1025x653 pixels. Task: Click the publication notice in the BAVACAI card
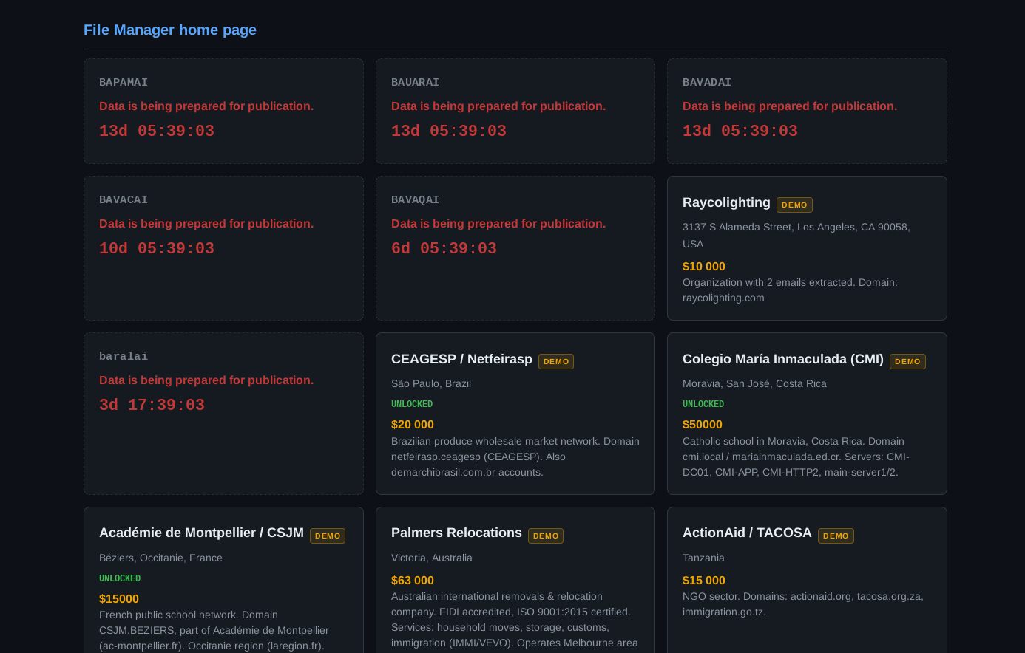206,223
